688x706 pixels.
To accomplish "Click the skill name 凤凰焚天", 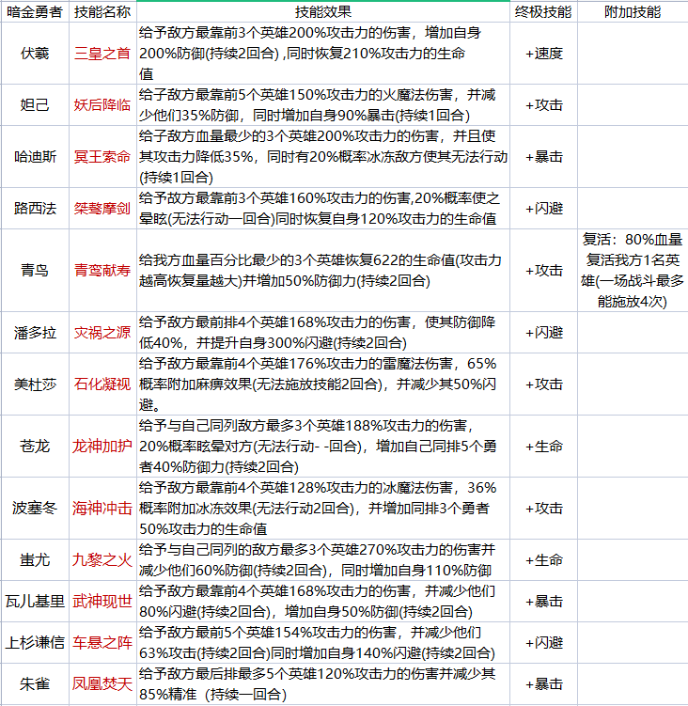I will [102, 684].
